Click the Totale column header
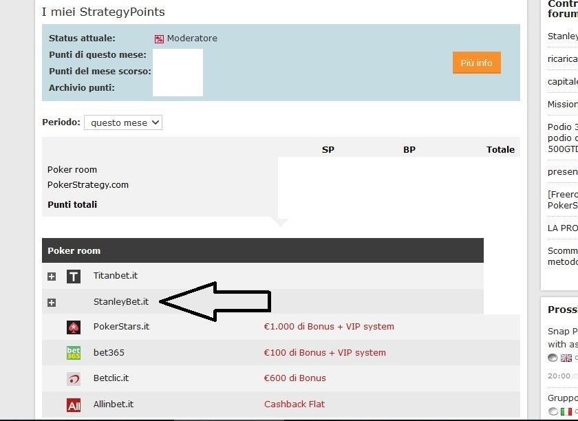The width and height of the screenshot is (578, 421). tap(500, 149)
